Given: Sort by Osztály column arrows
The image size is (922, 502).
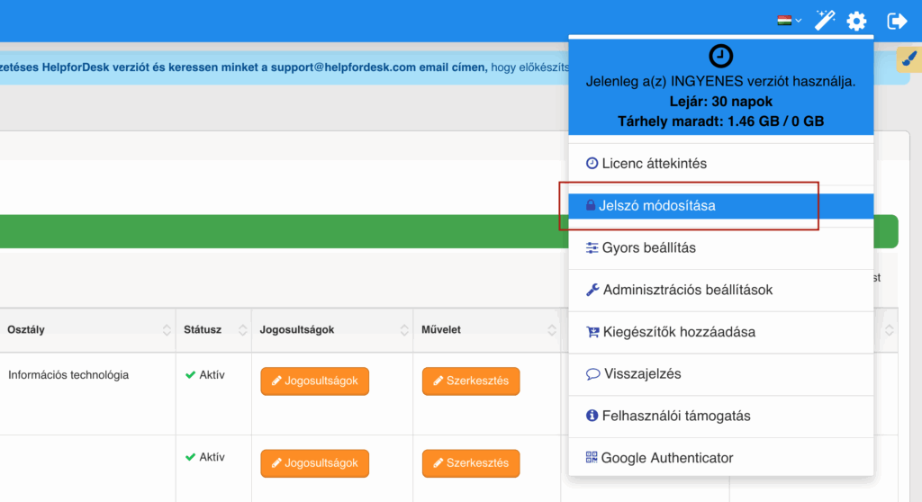Looking at the screenshot, I should pyautogui.click(x=167, y=330).
